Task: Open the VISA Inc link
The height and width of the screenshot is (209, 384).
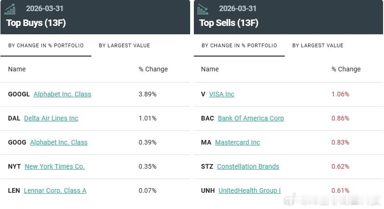Action: (222, 94)
